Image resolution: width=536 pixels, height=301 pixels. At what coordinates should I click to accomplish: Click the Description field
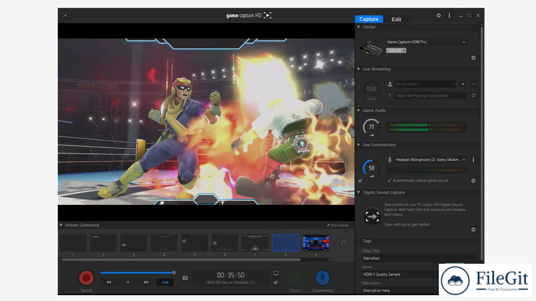400,290
